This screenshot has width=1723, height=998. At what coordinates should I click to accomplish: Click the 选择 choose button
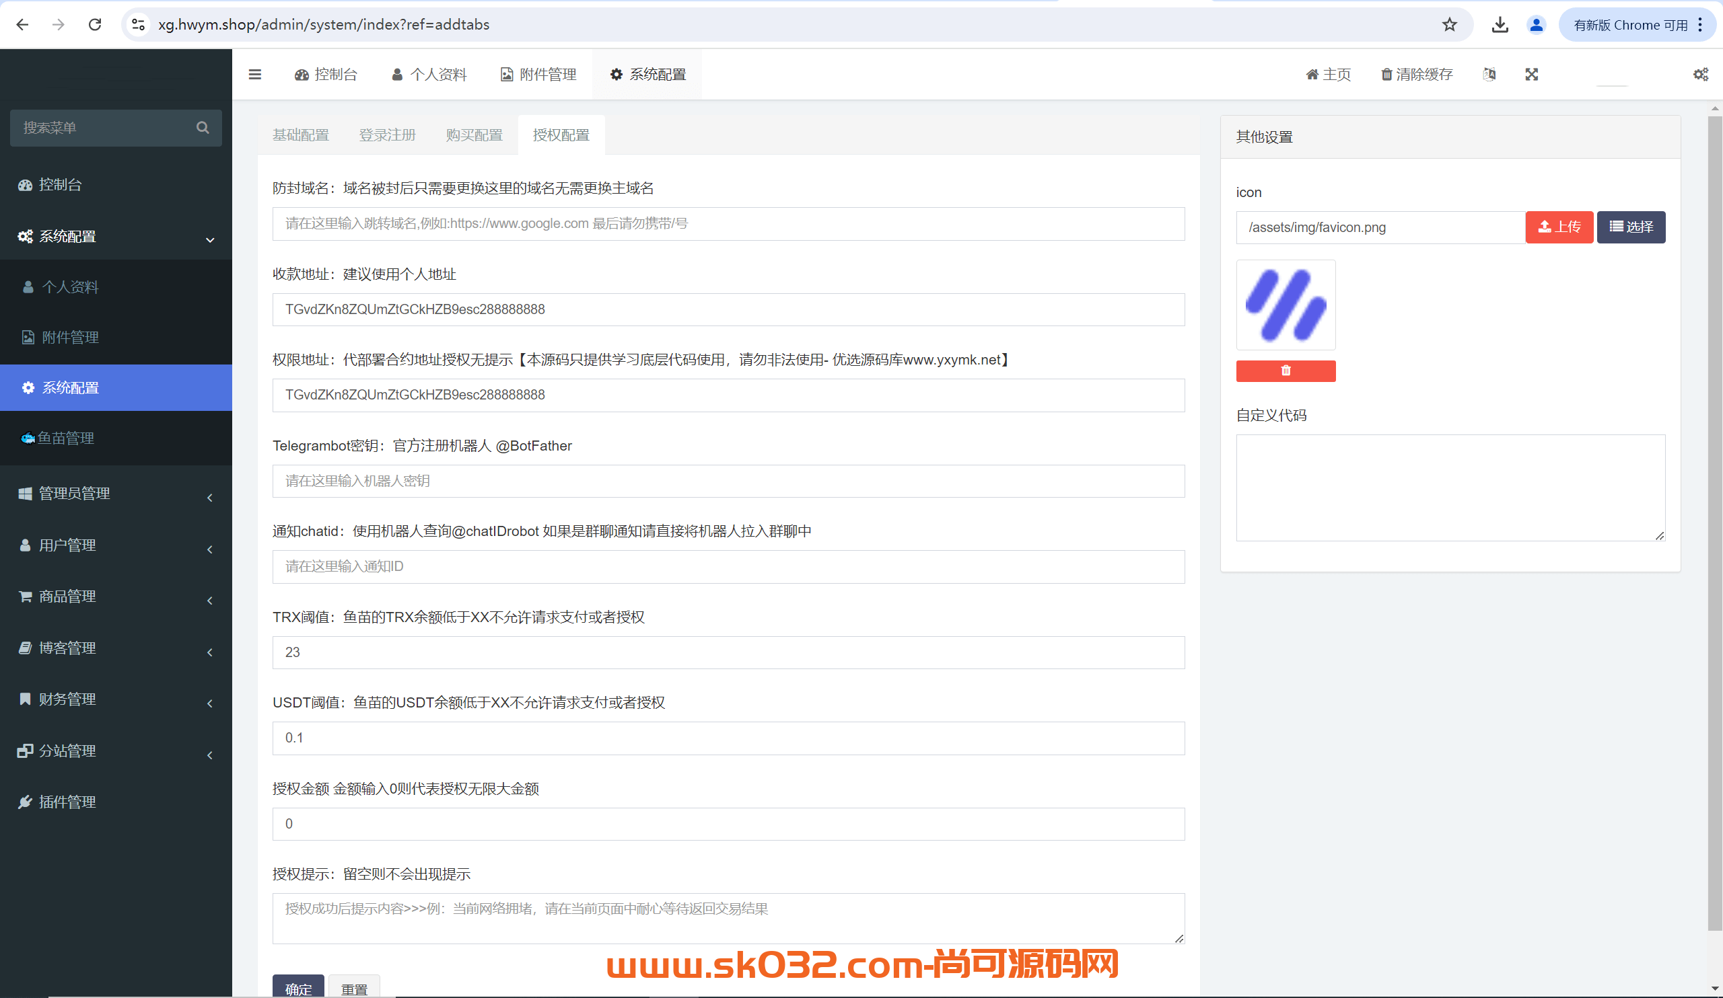coord(1631,227)
